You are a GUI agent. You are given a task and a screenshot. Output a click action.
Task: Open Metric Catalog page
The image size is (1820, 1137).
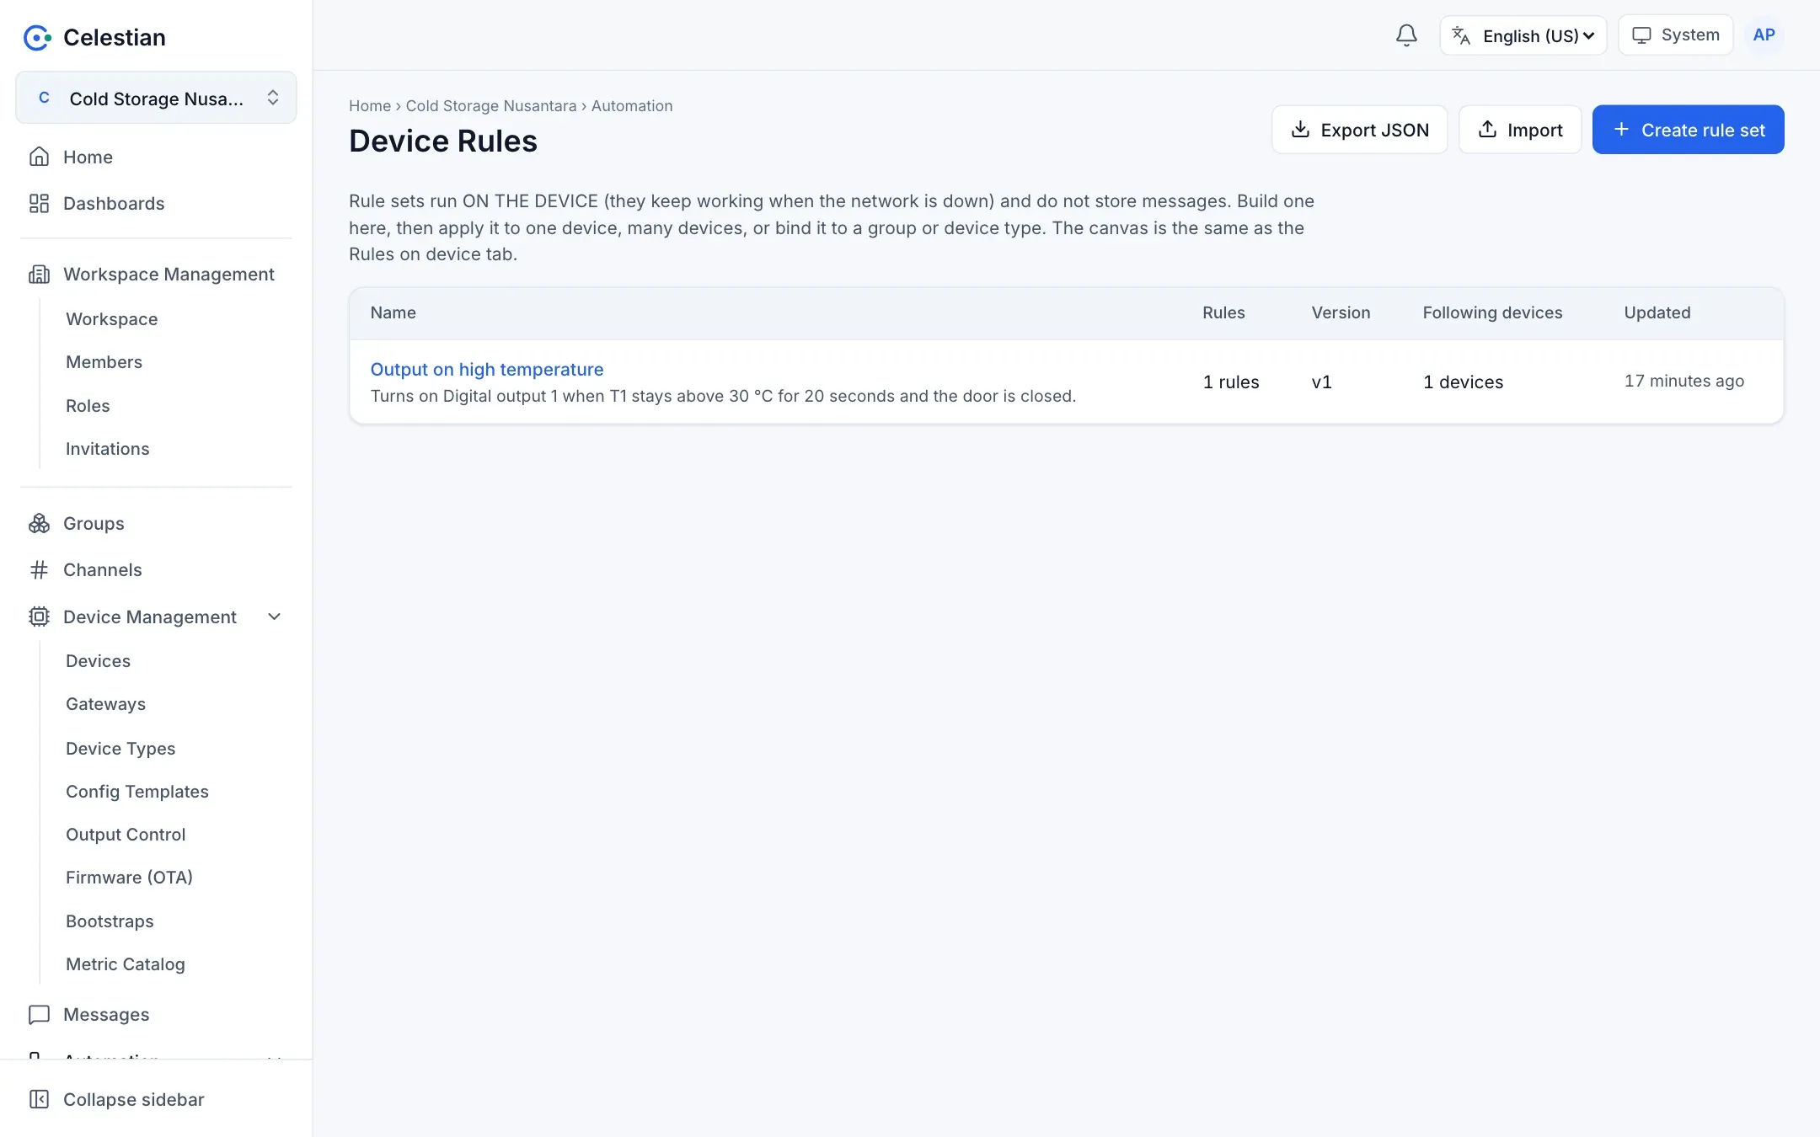tap(126, 964)
